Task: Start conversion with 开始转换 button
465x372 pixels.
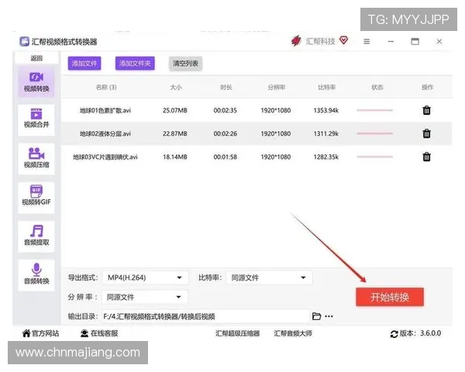Action: pyautogui.click(x=390, y=297)
